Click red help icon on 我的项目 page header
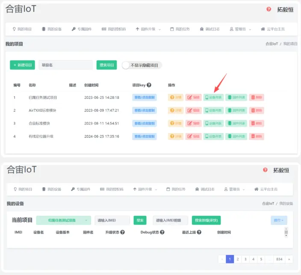301x275 pixels. pos(269,9)
